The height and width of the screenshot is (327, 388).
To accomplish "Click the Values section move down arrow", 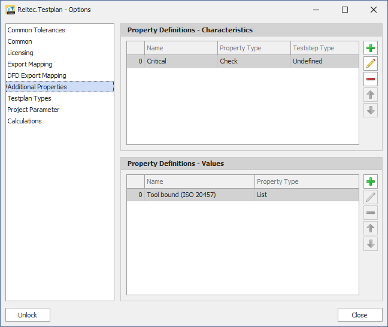I will pyautogui.click(x=371, y=244).
